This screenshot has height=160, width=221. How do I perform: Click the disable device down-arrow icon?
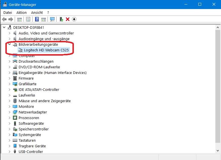click(74, 19)
